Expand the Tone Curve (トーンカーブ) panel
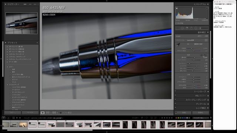This screenshot has height=133, width=237. [x=208, y=92]
